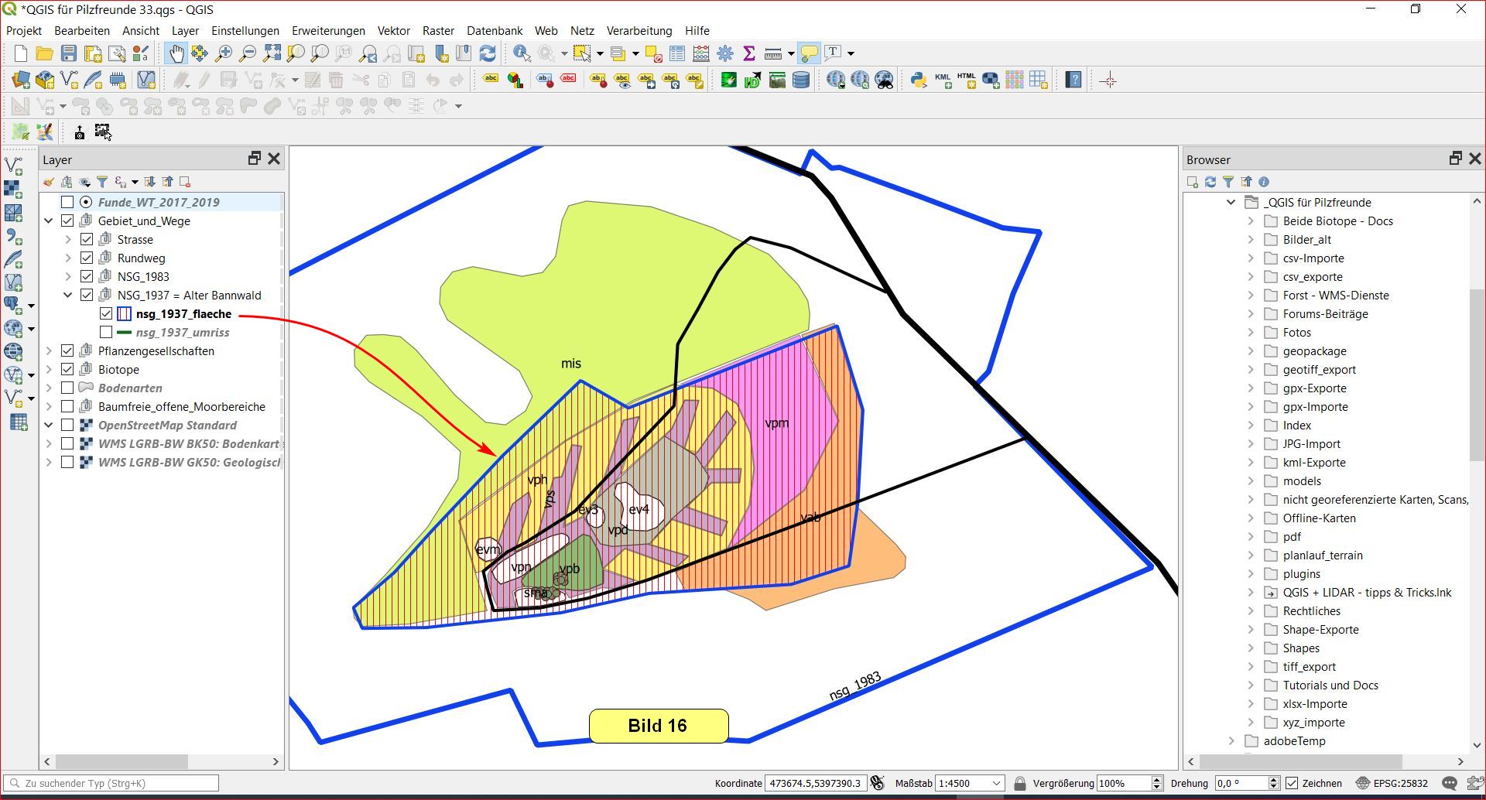Click the Sigma statistical summary icon
Image resolution: width=1486 pixels, height=800 pixels.
tap(748, 53)
